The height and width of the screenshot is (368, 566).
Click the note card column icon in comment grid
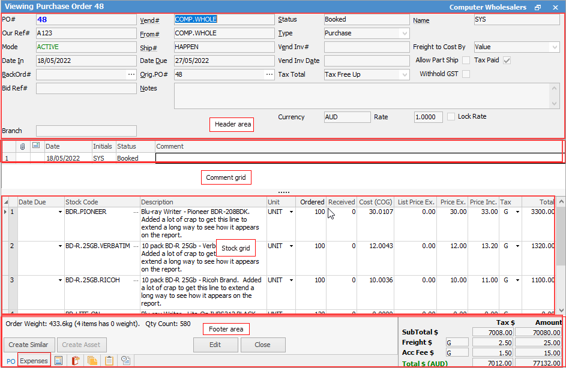36,146
